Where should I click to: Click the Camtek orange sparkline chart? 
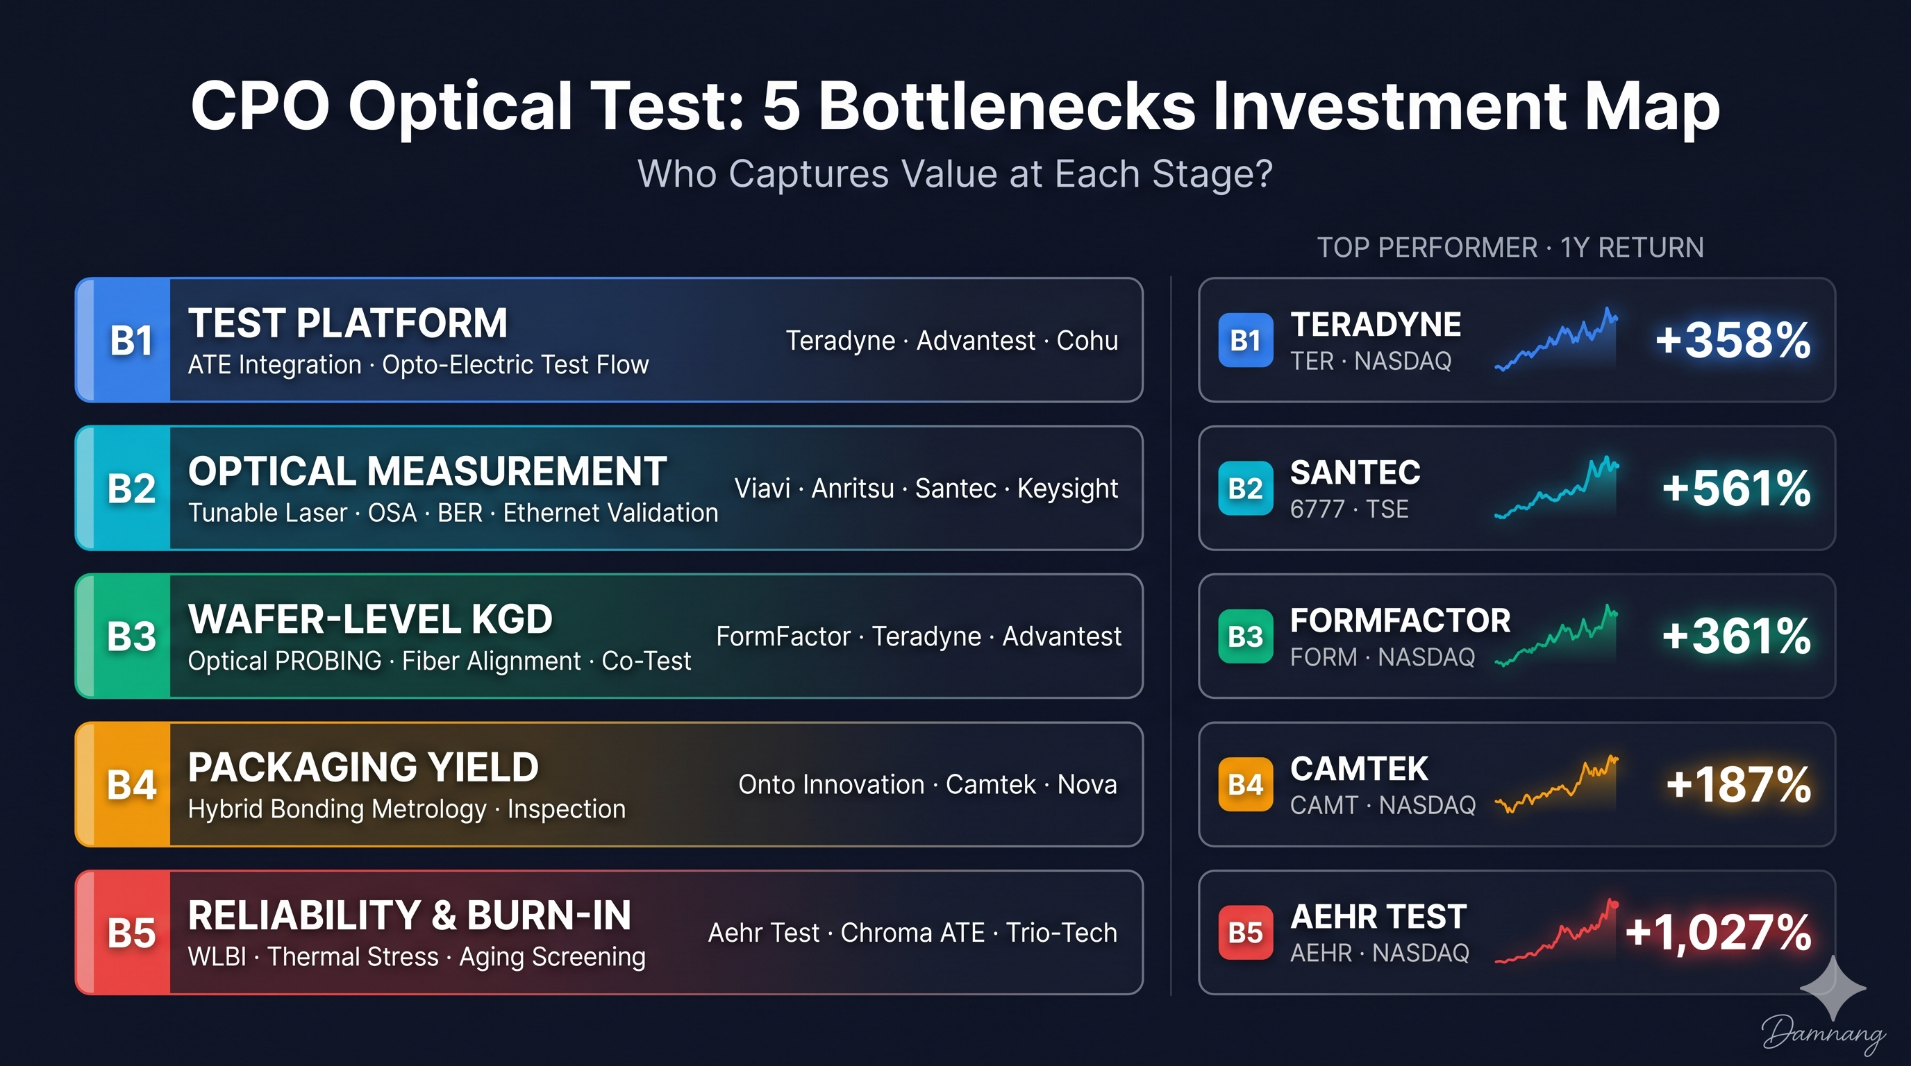tap(1555, 784)
